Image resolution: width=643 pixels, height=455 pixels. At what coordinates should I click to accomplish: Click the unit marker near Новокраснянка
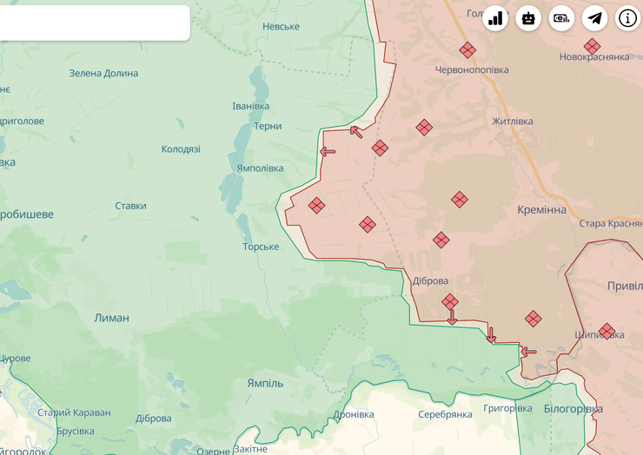[x=592, y=46]
